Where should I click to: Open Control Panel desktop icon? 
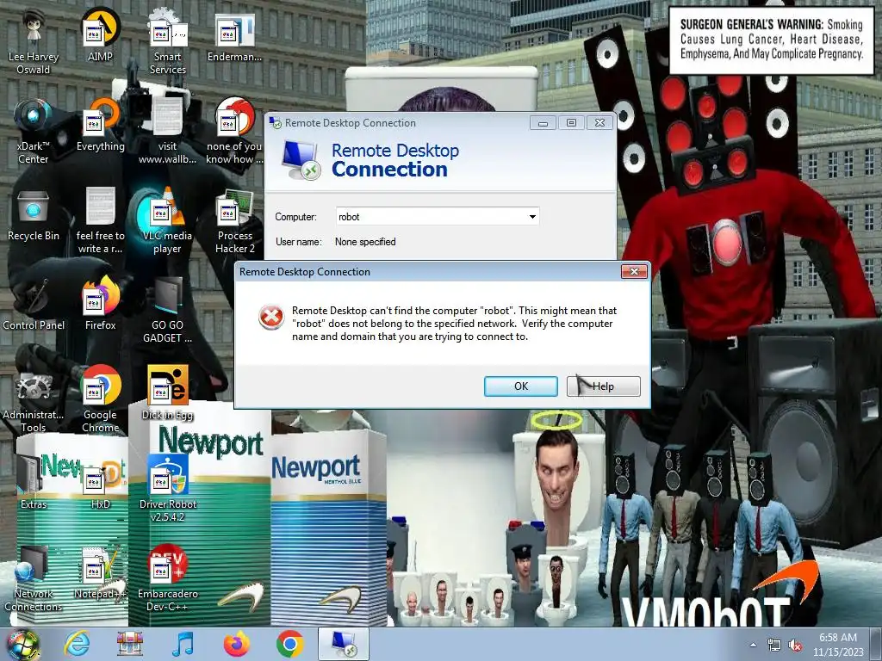click(34, 304)
